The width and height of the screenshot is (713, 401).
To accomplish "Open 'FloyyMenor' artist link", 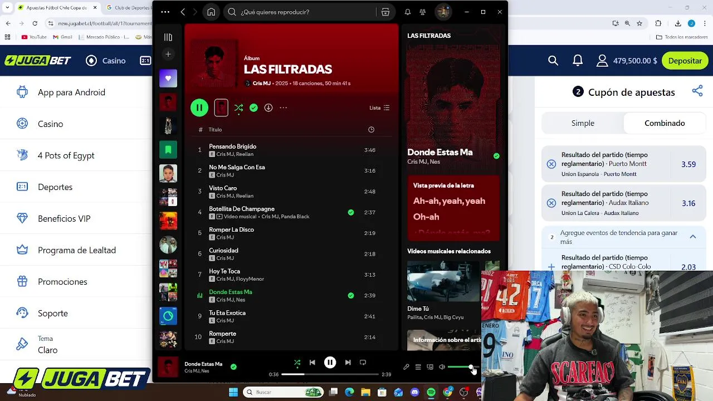I will pyautogui.click(x=250, y=279).
